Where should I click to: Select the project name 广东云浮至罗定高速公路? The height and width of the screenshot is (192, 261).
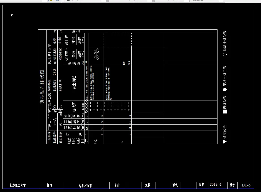49,111
